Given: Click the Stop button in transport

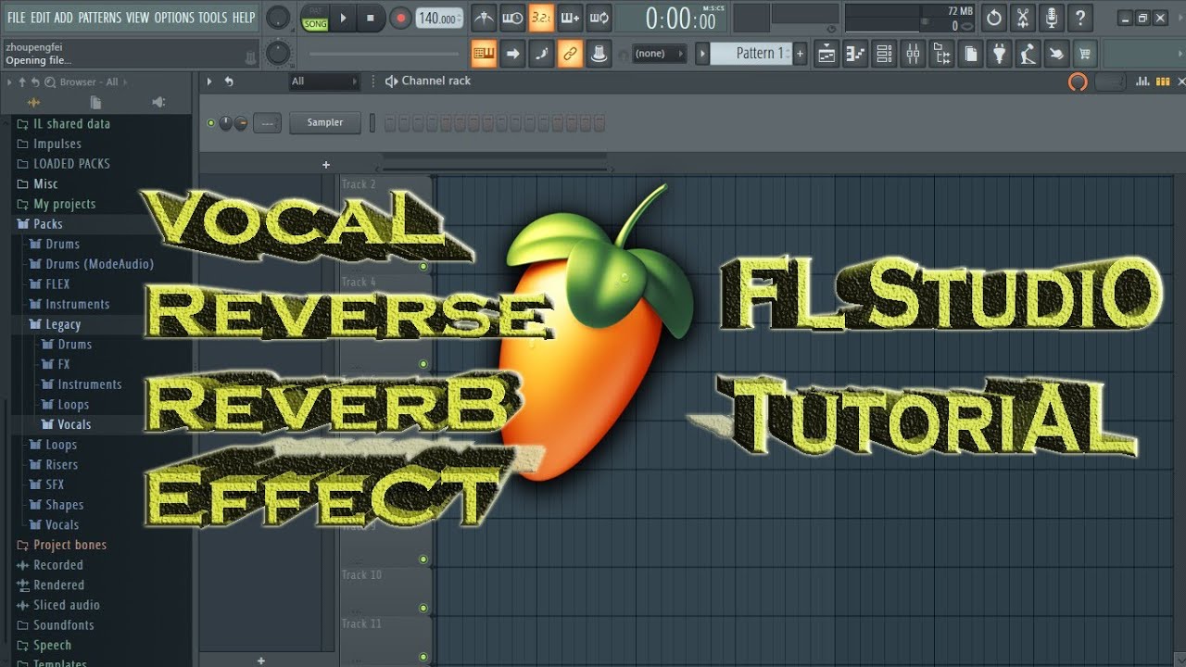Looking at the screenshot, I should [x=371, y=18].
